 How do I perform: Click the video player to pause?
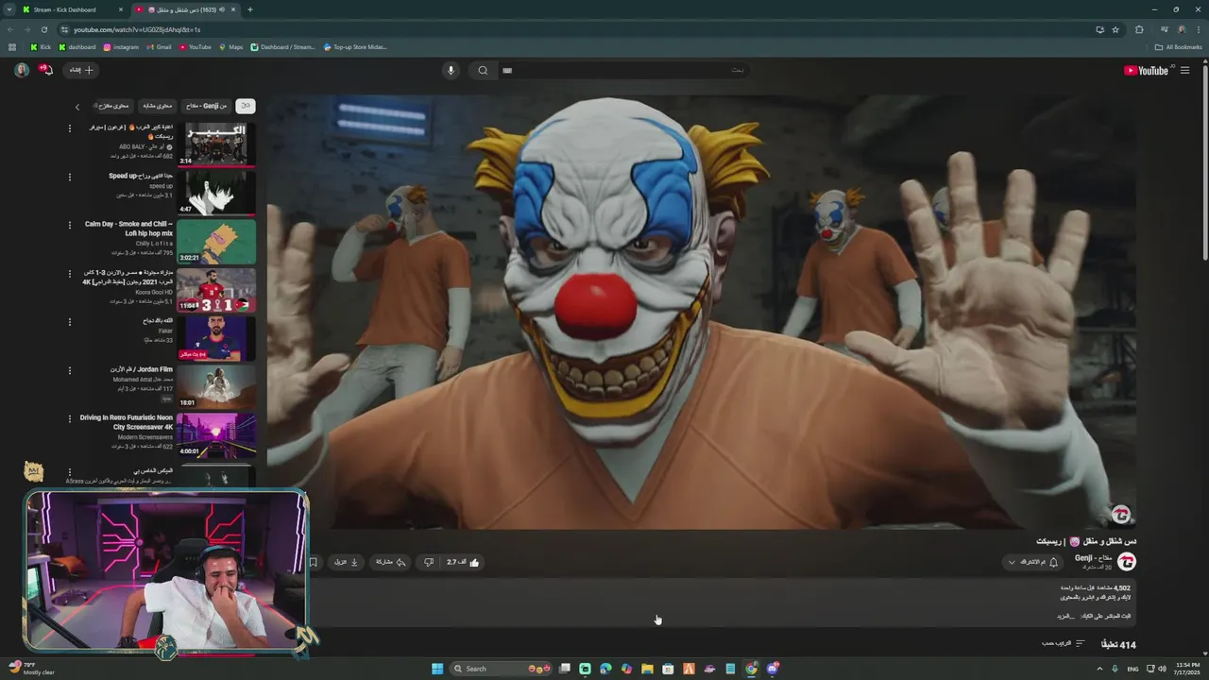pyautogui.click(x=701, y=311)
